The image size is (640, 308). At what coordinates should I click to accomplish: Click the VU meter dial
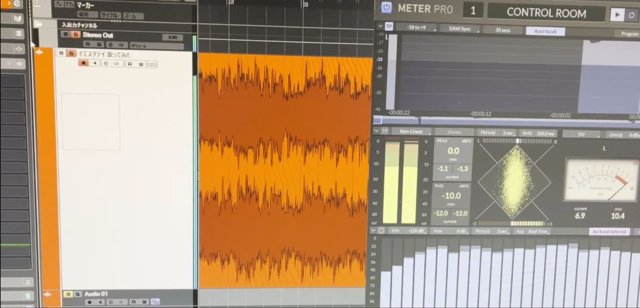click(x=600, y=180)
